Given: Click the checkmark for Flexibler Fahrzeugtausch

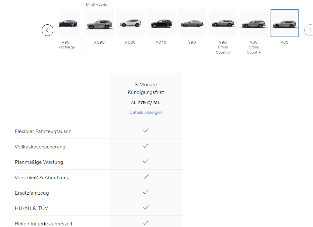Looking at the screenshot, I should coord(146,130).
